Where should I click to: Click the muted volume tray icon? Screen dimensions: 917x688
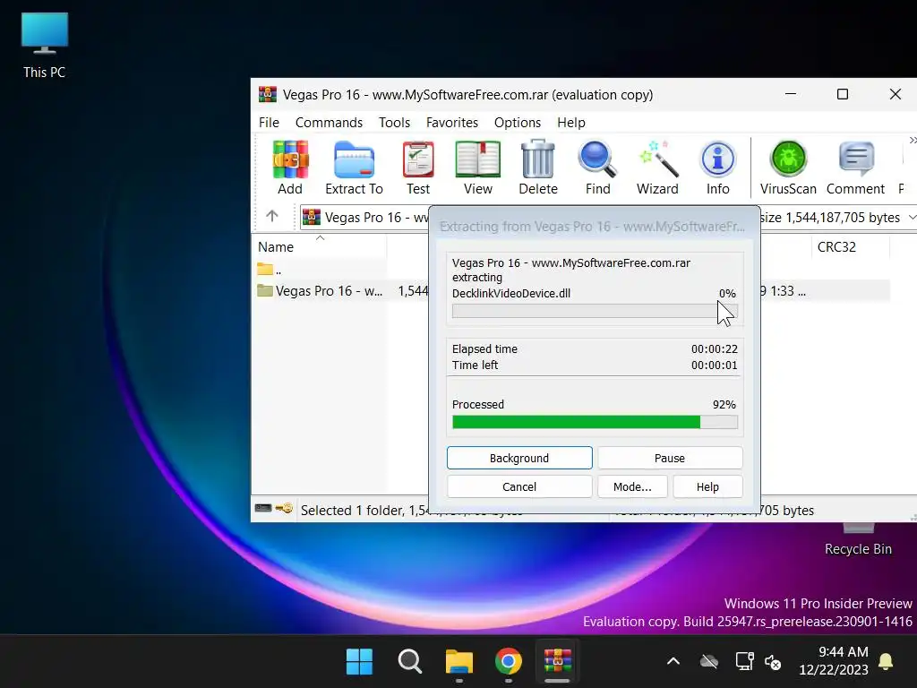point(773,662)
